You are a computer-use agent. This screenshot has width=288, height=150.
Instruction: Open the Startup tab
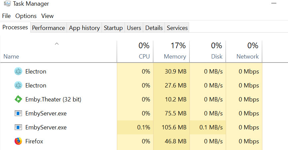tap(113, 28)
